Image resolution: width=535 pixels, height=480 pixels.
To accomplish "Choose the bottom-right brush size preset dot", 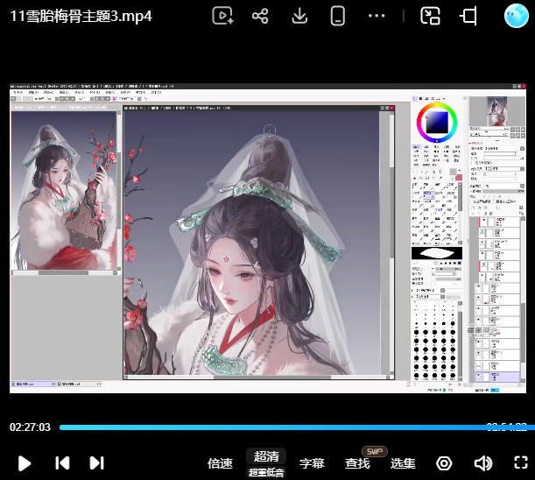I will (x=453, y=376).
